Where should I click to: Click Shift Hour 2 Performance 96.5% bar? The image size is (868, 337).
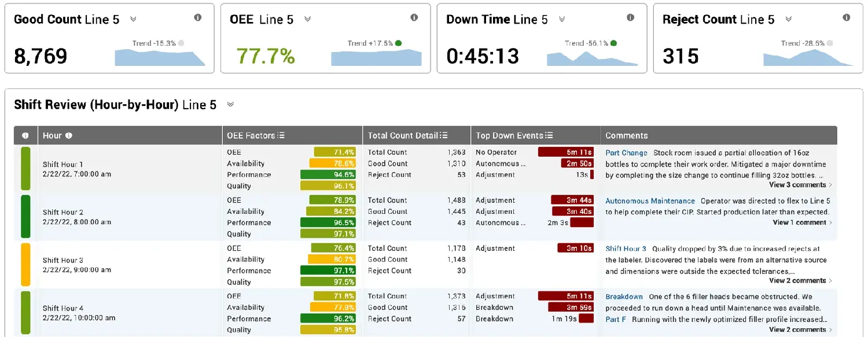(328, 223)
